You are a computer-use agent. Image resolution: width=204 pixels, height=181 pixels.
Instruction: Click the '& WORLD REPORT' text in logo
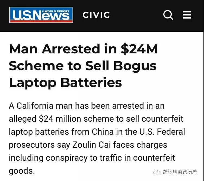tap(56, 11)
